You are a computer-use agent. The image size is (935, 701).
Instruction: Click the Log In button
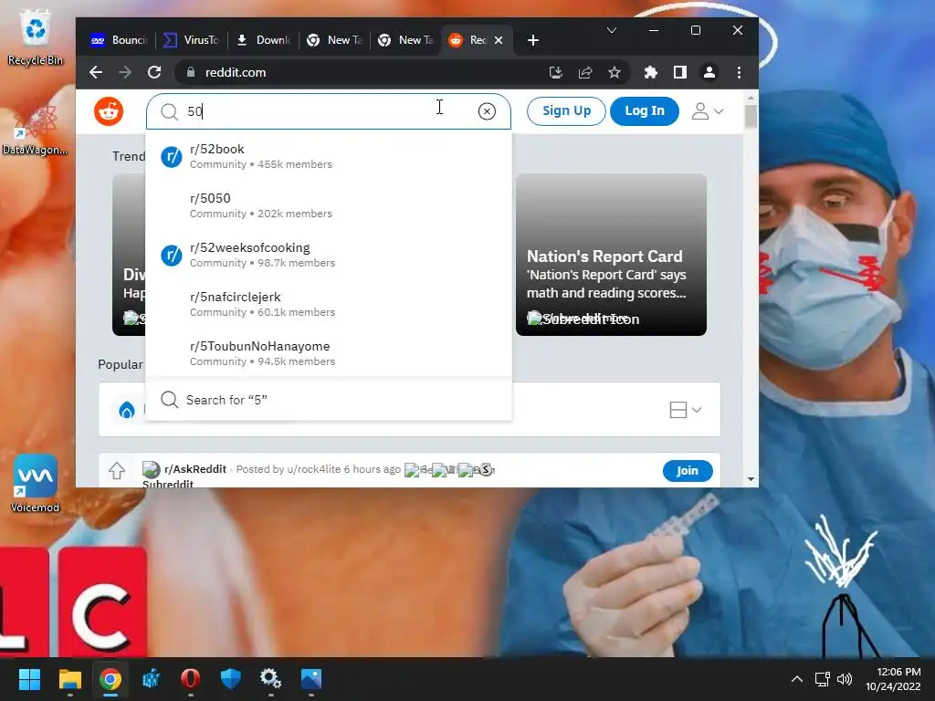click(x=644, y=110)
